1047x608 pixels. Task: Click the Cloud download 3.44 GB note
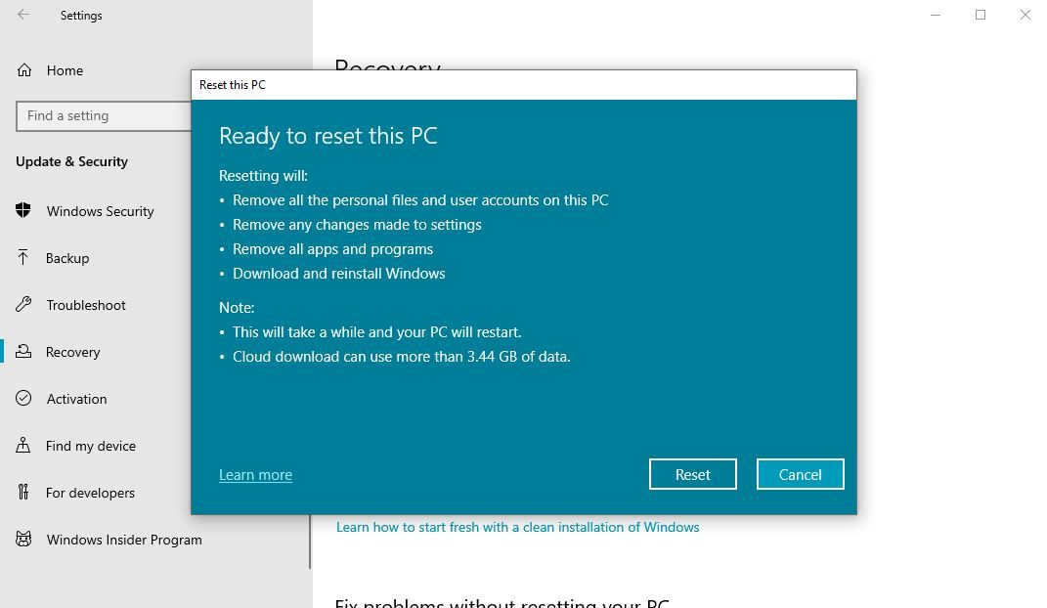click(402, 357)
